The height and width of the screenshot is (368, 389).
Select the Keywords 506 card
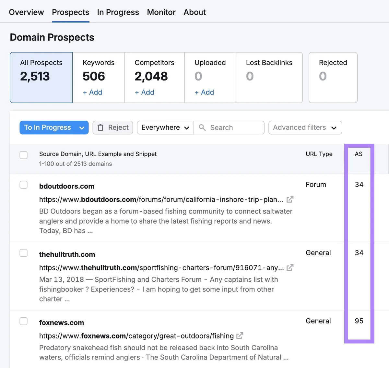(99, 78)
